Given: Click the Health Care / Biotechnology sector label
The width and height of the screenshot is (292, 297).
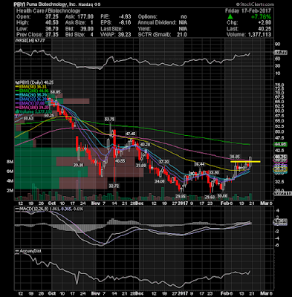Looking at the screenshot, I should point(48,10).
